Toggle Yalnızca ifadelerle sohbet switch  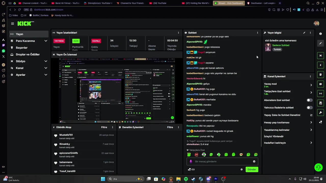[x=310, y=108]
